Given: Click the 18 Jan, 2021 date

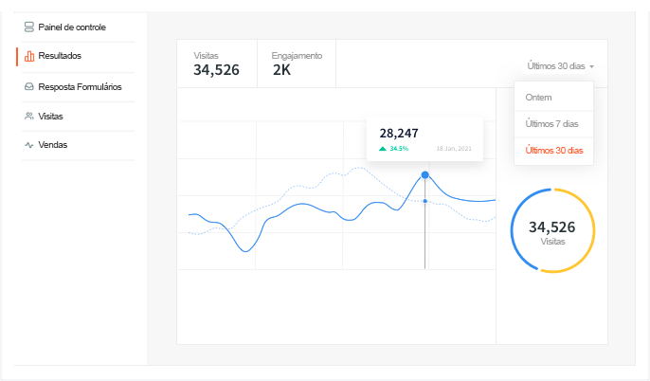Looking at the screenshot, I should (454, 149).
